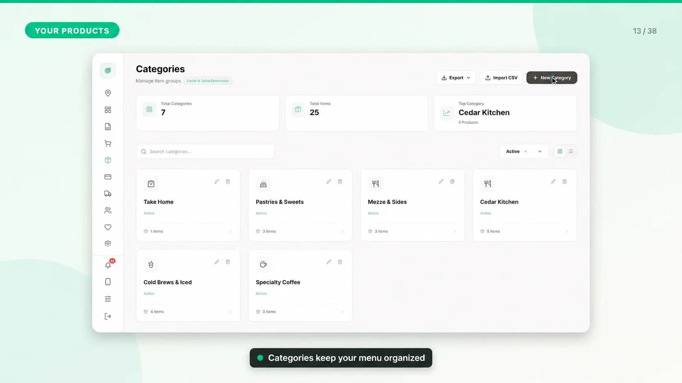Open the reports document sidebar icon
The image size is (682, 383).
tap(108, 127)
